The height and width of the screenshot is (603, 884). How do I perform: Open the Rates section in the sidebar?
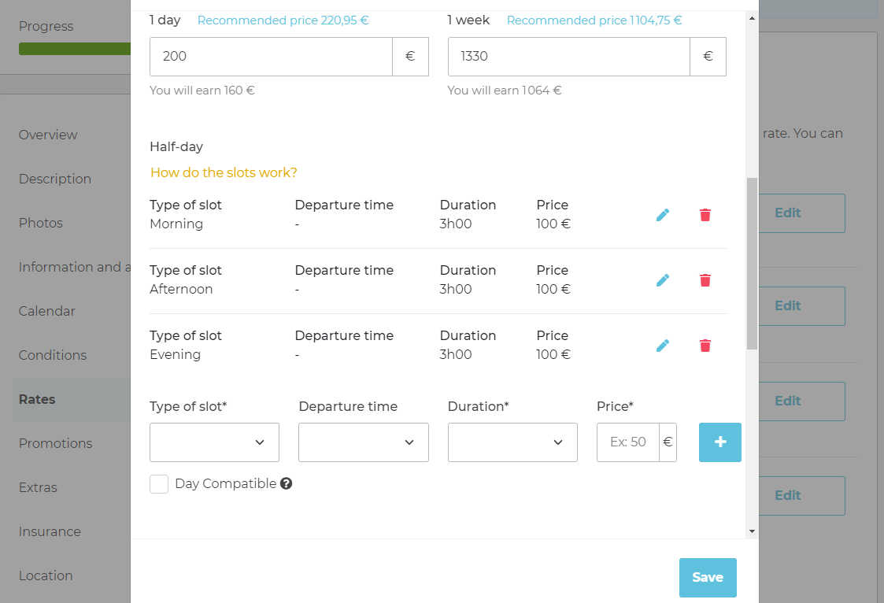point(36,399)
